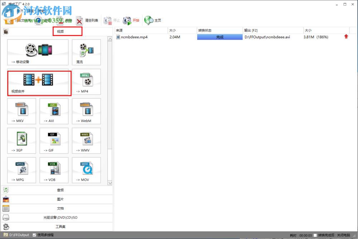Expand the 文档 document section

[x=57, y=208]
